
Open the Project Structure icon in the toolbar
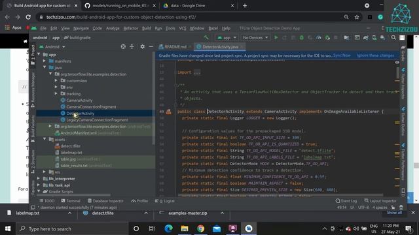[x=346, y=38]
